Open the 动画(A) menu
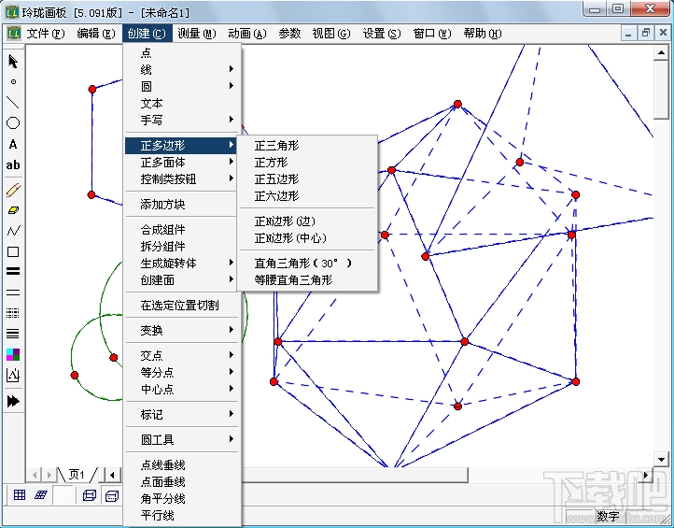 [x=247, y=33]
